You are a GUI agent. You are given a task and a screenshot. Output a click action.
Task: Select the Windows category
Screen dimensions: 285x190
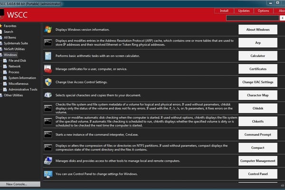point(10,55)
